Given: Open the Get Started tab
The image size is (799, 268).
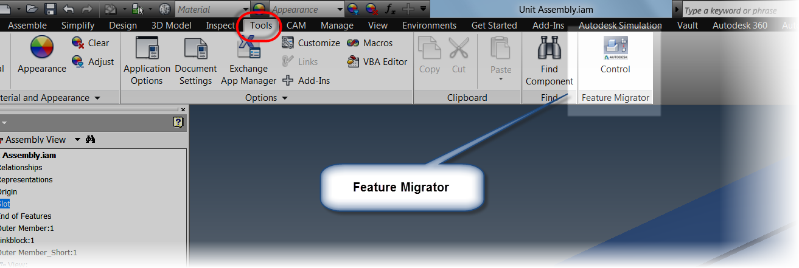Looking at the screenshot, I should pyautogui.click(x=494, y=26).
